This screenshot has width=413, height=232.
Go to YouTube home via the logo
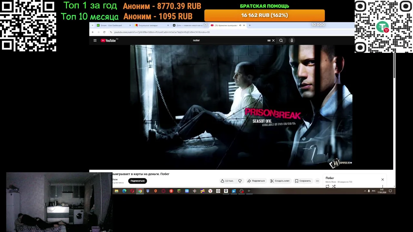tap(108, 41)
